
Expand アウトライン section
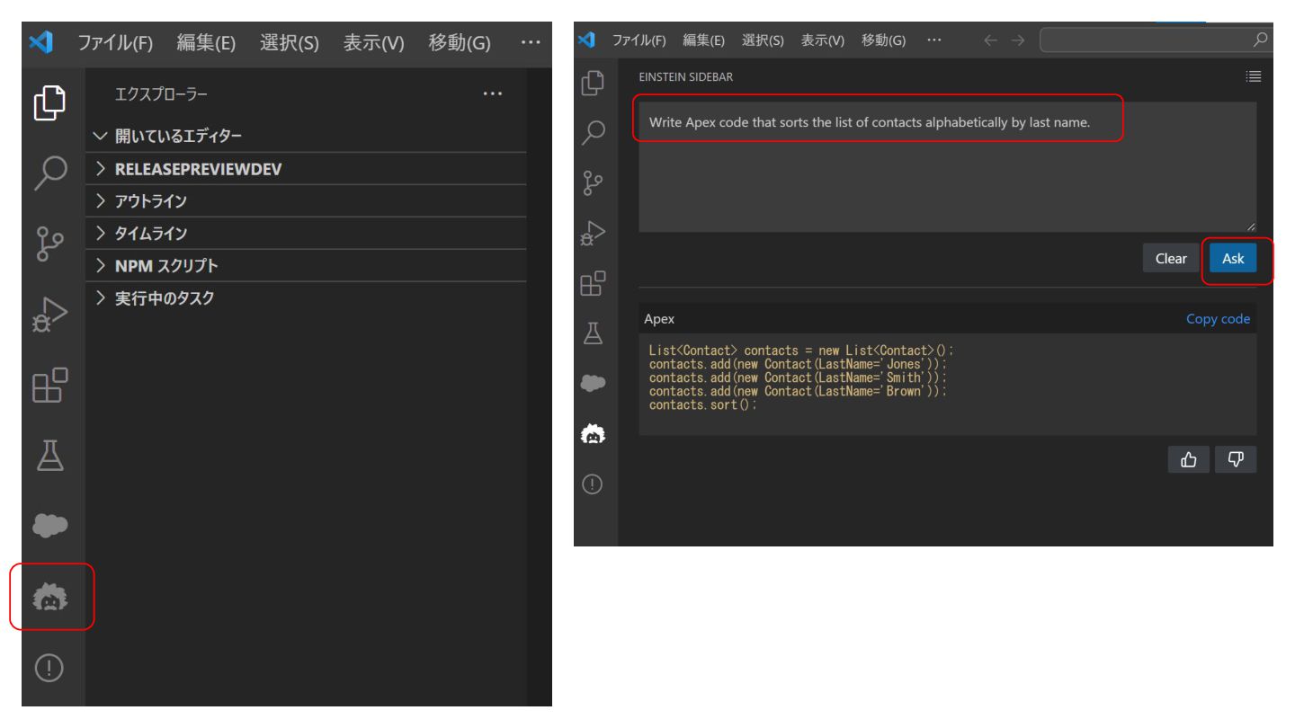pyautogui.click(x=306, y=201)
